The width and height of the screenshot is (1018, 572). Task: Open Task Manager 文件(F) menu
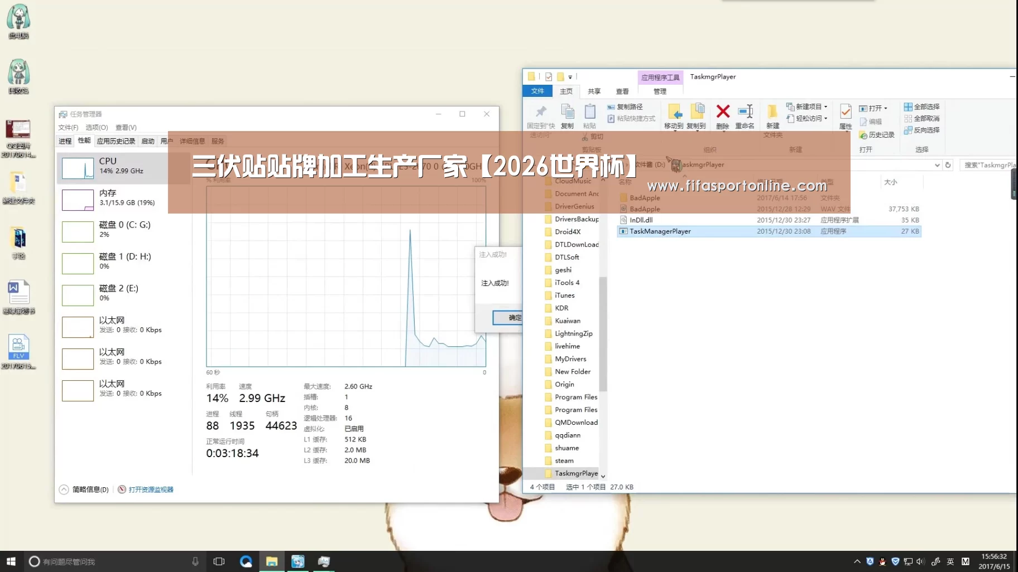tap(68, 128)
